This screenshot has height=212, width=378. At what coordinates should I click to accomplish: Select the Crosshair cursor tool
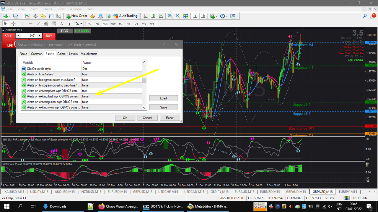pos(13,24)
